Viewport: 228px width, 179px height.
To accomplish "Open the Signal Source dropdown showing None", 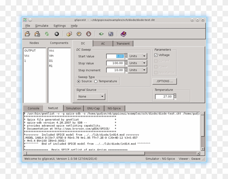I will point(103,96).
